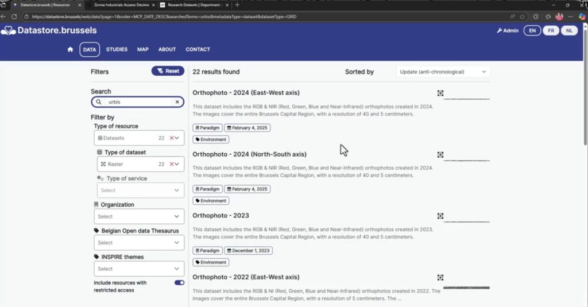Go to the home page icon

pyautogui.click(x=70, y=49)
